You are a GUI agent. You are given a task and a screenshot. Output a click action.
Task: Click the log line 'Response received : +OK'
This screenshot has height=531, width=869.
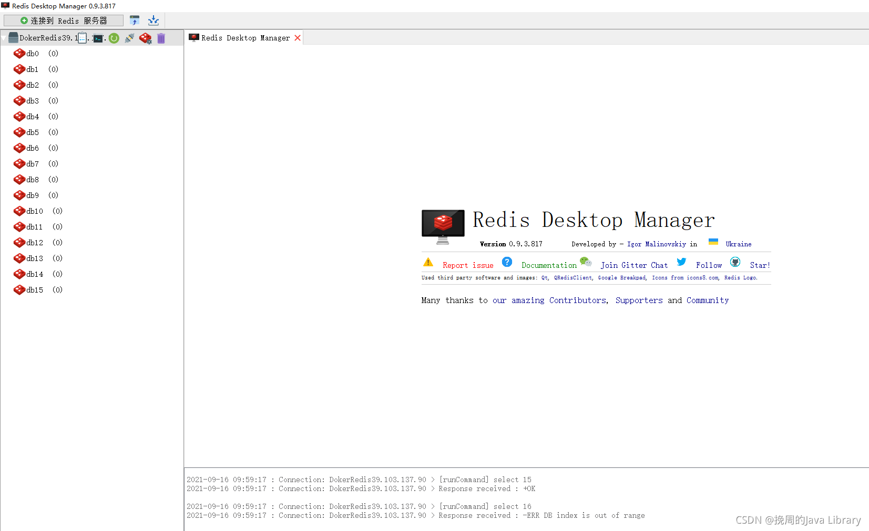click(x=361, y=489)
